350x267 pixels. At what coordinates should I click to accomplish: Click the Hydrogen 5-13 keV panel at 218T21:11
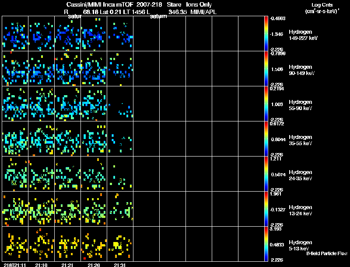pyautogui.click(x=15, y=244)
